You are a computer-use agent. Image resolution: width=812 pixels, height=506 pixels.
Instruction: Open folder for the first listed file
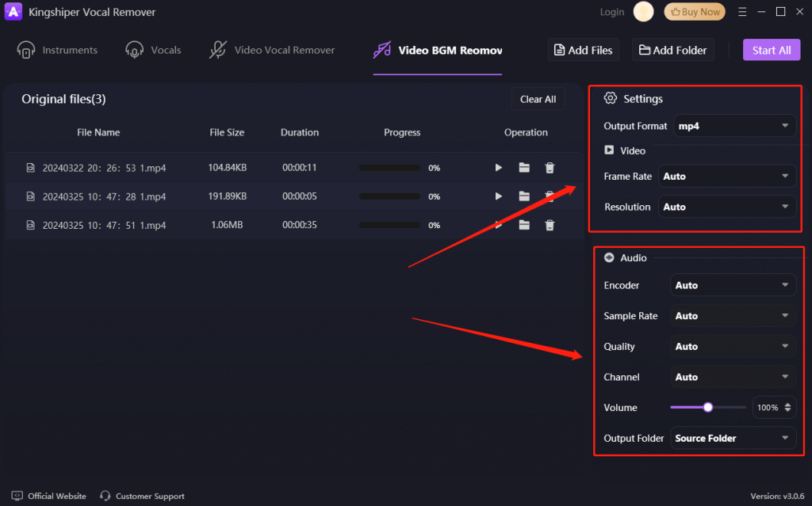[524, 168]
